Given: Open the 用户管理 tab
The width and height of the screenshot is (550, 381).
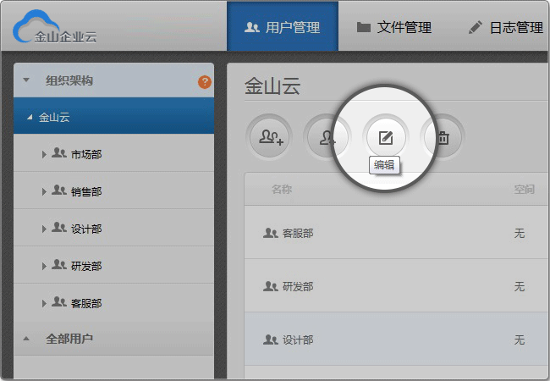Looking at the screenshot, I should tap(283, 26).
